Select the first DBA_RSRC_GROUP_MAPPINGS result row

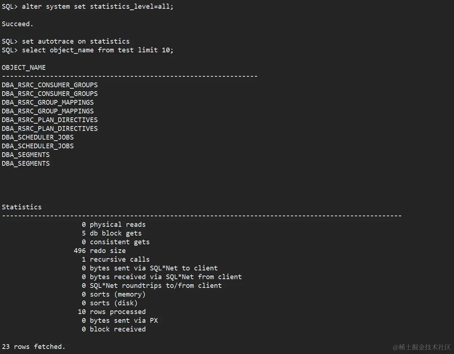click(x=48, y=102)
